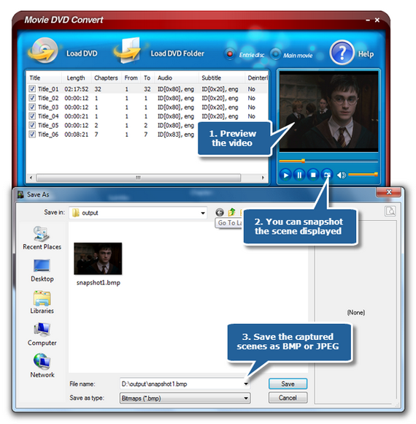416x424 pixels.
Task: Open Help via the question mark icon
Action: 342,53
